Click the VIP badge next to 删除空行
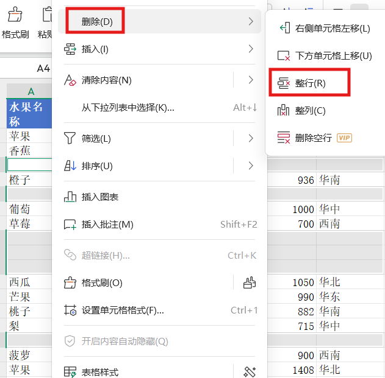 click(x=344, y=138)
